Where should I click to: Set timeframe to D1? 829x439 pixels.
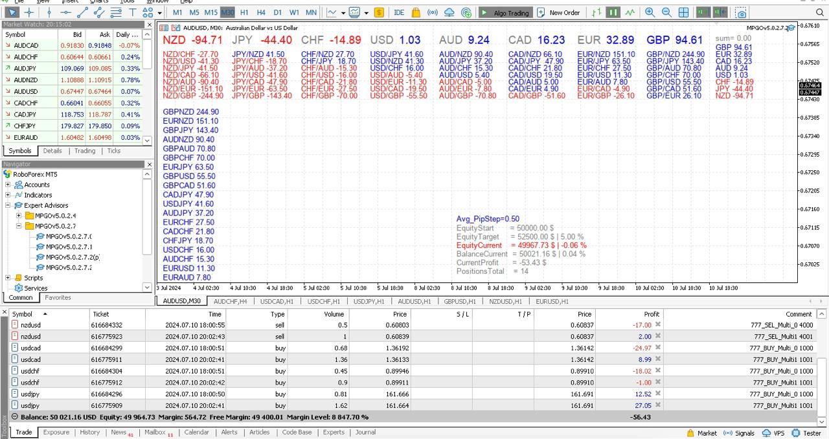click(277, 12)
